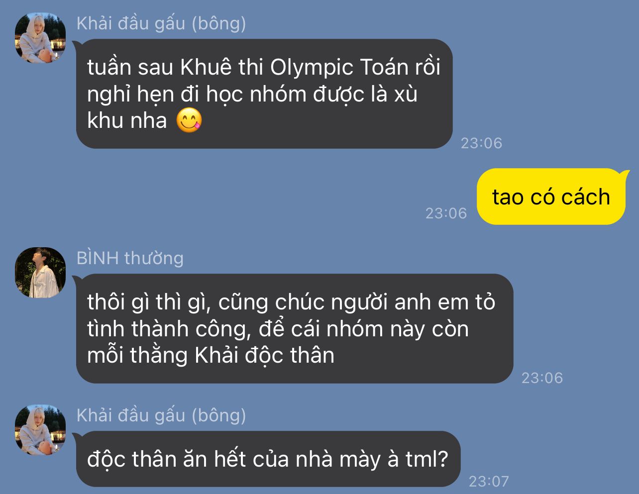Tap BÌNH thường's profile picture
This screenshot has width=639, height=494.
point(40,272)
